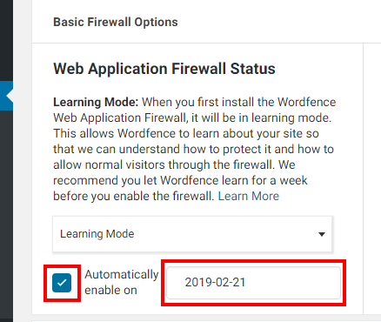Click the Automatically enable on label
This screenshot has width=381, height=322.
[x=121, y=282]
